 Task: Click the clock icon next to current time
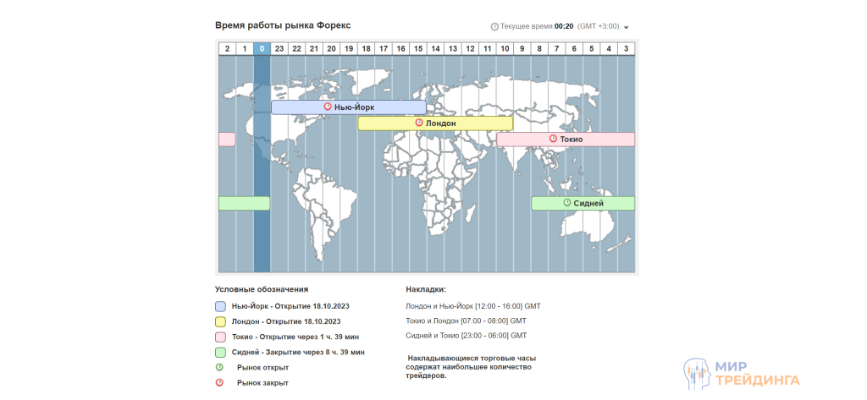click(494, 27)
